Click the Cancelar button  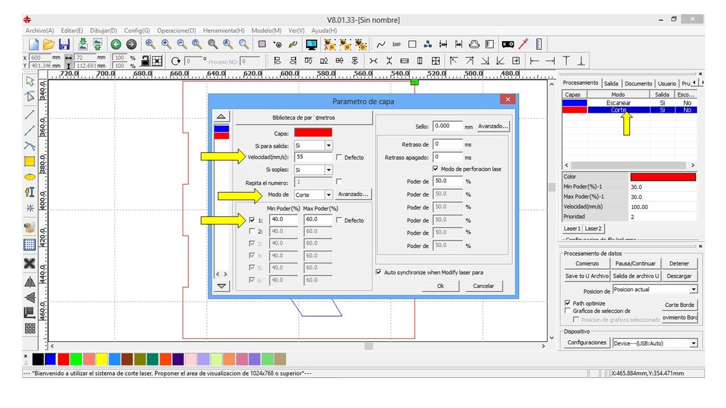[x=483, y=286]
